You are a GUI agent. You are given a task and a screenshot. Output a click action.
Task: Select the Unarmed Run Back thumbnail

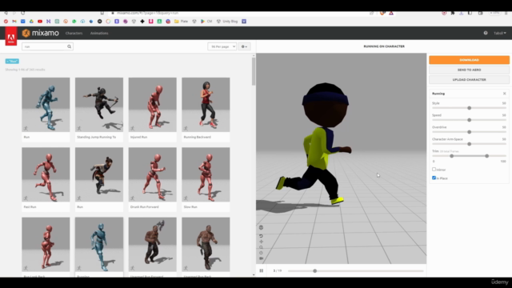(x=206, y=245)
